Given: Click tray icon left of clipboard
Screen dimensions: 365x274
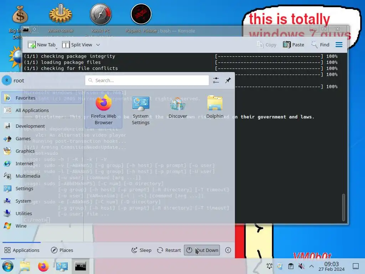Looking at the screenshot, I should 280,266.
